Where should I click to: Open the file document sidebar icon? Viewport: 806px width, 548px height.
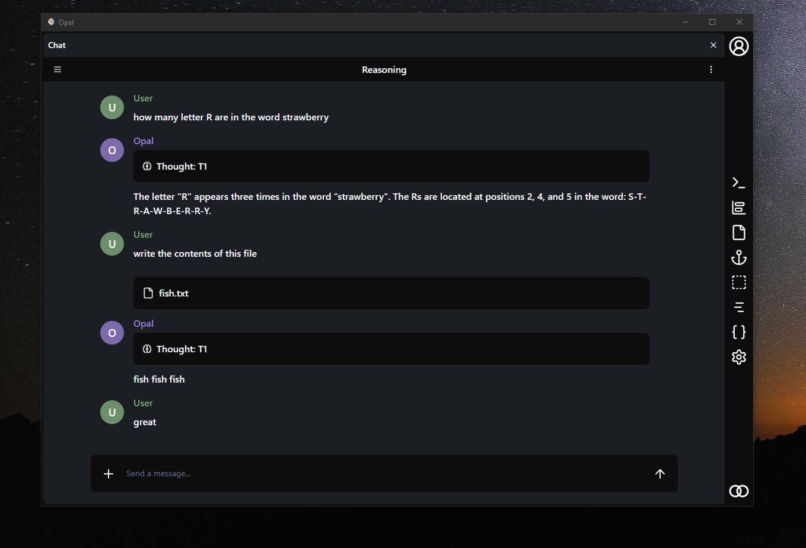[x=738, y=232]
